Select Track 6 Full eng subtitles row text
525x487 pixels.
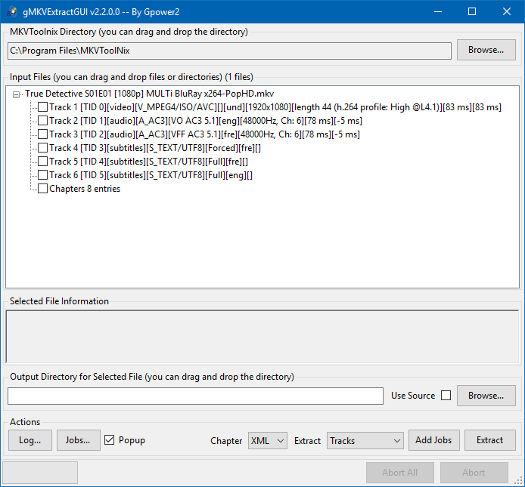pyautogui.click(x=151, y=175)
